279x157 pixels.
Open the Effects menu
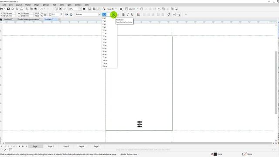pyautogui.click(x=37, y=5)
